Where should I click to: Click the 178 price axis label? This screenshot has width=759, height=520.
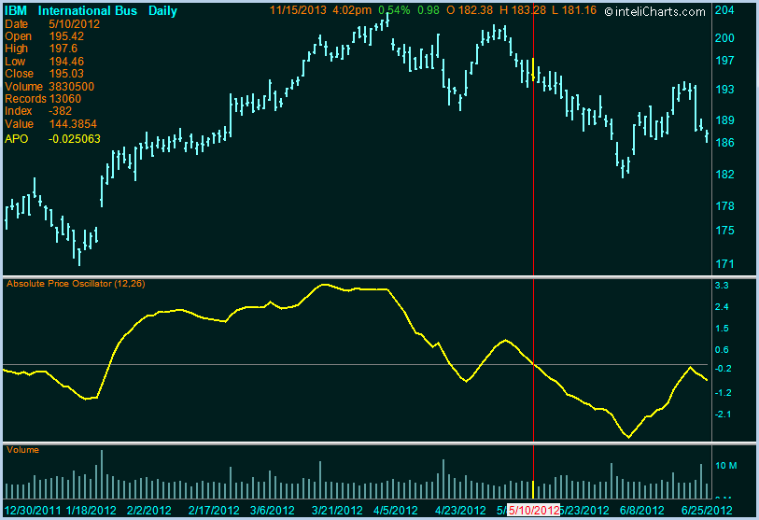coord(724,206)
